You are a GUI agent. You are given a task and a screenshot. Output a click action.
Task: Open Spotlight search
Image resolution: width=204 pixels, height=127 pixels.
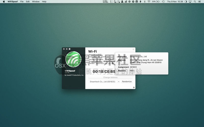click(195, 2)
